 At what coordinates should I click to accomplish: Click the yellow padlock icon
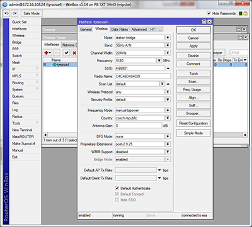tap(245, 13)
